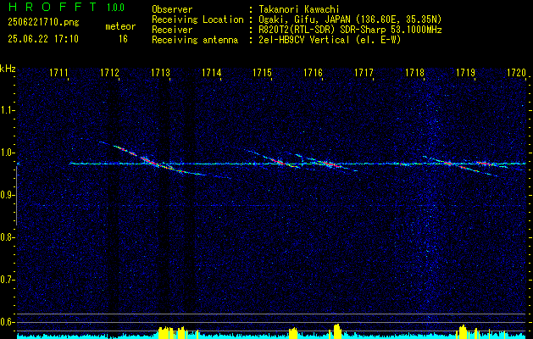
Task: Select observer name Takanori Kawachi
Action: pos(299,9)
